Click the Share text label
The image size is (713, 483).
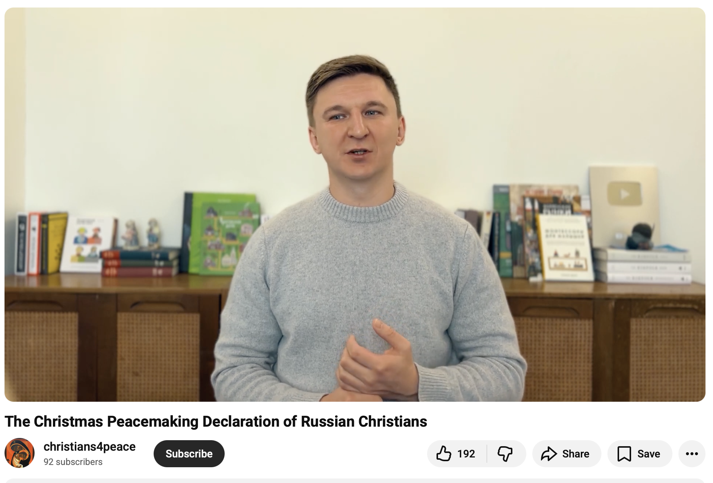click(x=576, y=454)
